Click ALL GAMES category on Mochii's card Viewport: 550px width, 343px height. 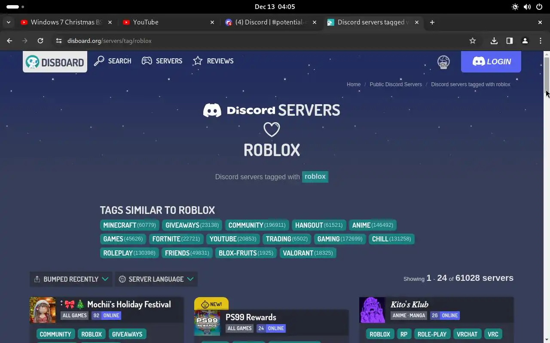pos(75,316)
